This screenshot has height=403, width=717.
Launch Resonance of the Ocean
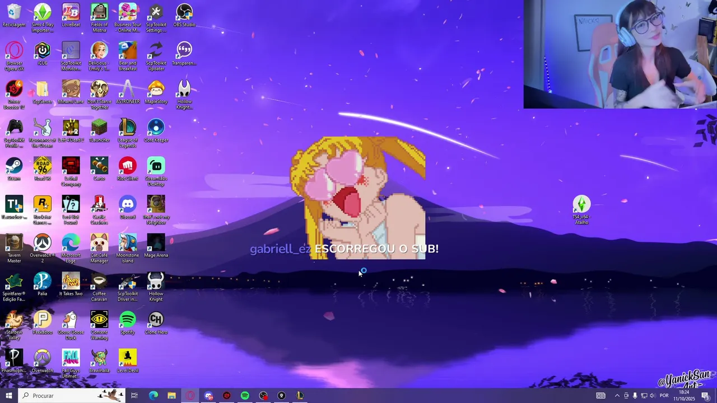43,134
